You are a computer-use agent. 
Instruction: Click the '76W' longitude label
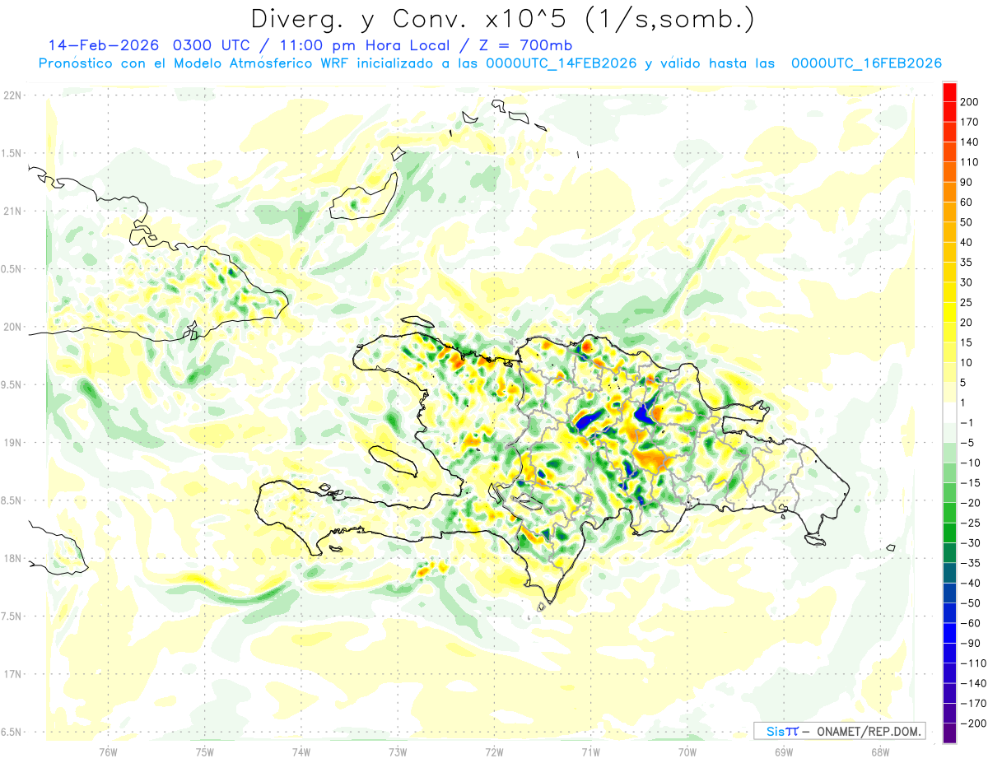click(x=108, y=752)
